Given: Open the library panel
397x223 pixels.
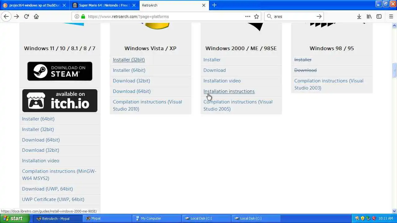Looking at the screenshot, I should pos(369,16).
